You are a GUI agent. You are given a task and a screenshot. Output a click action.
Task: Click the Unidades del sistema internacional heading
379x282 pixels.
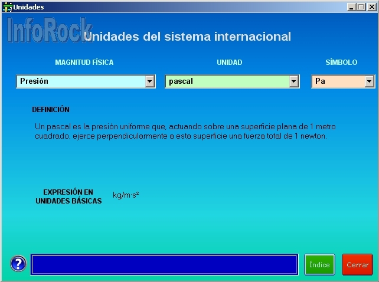point(188,37)
